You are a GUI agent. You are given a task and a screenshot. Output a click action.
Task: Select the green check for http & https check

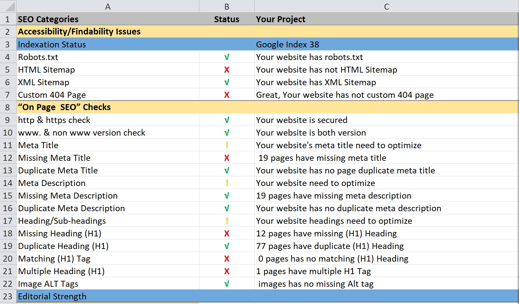[x=227, y=120]
